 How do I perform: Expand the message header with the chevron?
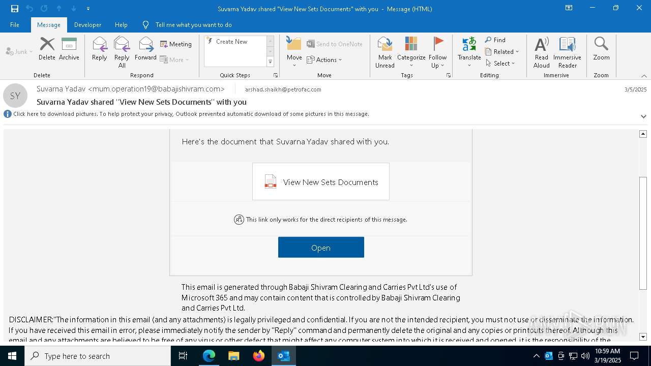643,116
